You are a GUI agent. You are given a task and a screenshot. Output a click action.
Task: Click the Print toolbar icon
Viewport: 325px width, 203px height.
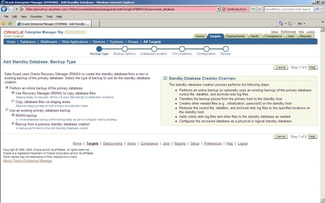pyautogui.click(x=299, y=23)
